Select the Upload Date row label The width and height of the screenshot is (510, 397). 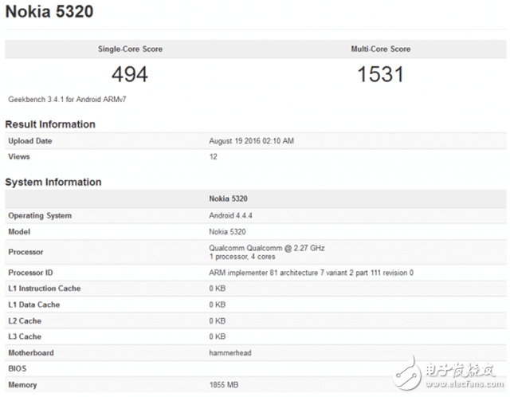click(32, 141)
